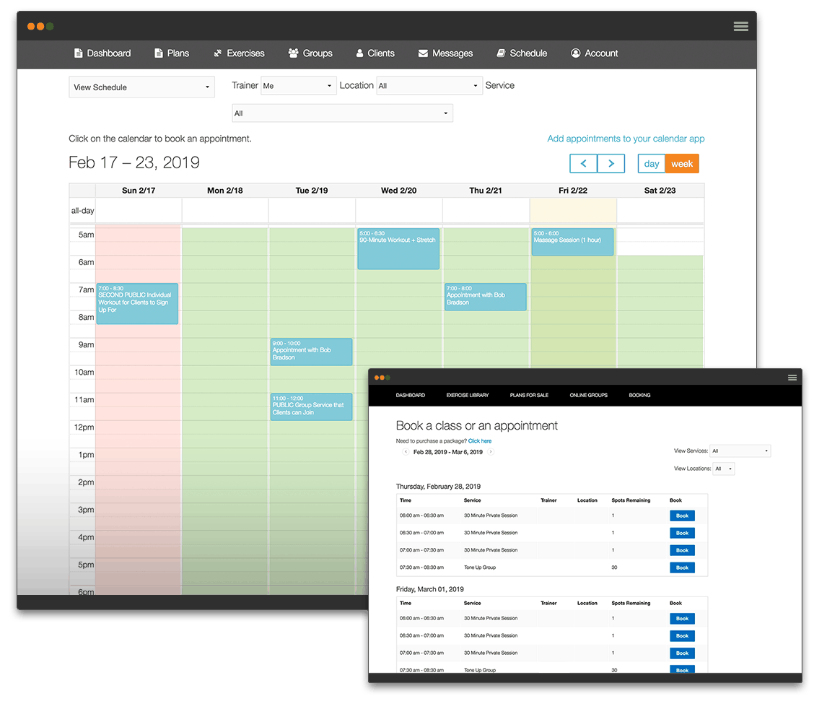This screenshot has width=827, height=709.
Task: Open the hamburger menu in main window
Action: pyautogui.click(x=740, y=27)
